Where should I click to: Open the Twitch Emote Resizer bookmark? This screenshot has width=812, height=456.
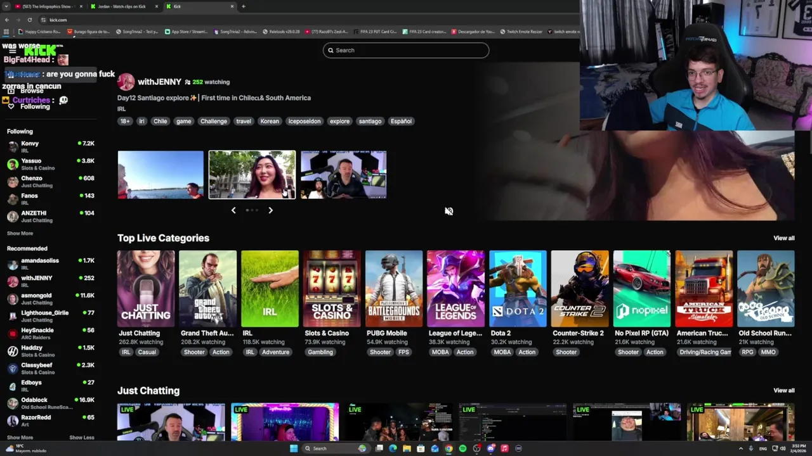point(521,32)
